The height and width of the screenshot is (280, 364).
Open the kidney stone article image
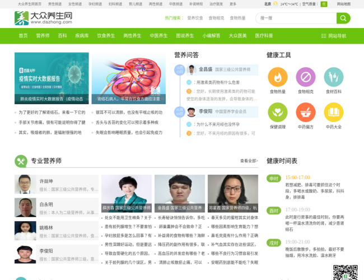point(129,78)
